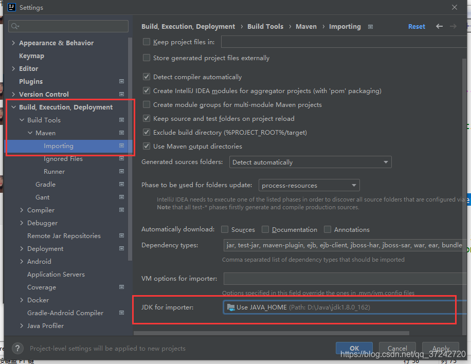Viewport: 471px width, 364px height.
Task: Click project-level icon next to Importing breadcrumb
Action: (x=370, y=27)
